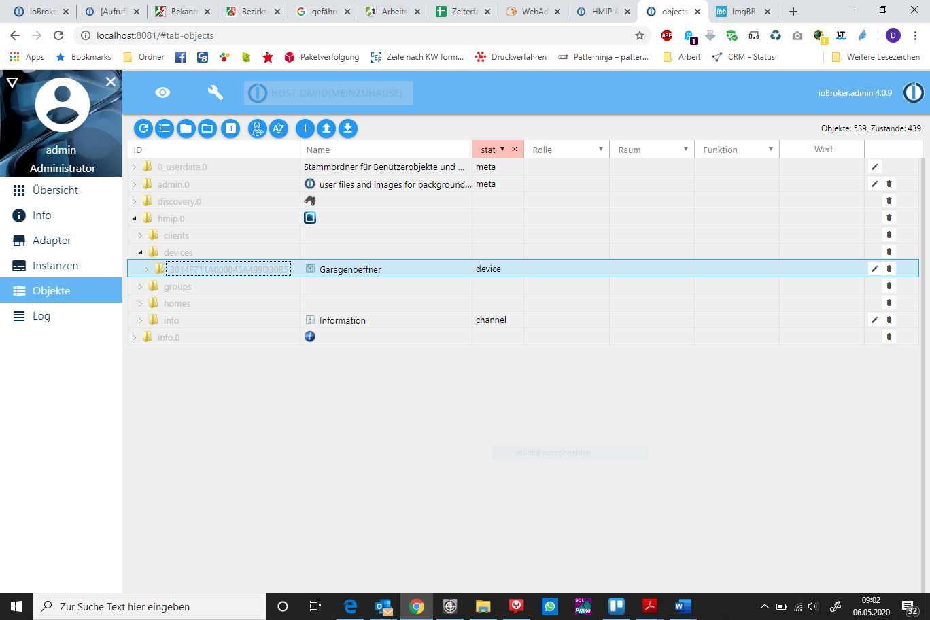Open Microsoft Word from the taskbar
This screenshot has width=930, height=620.
pyautogui.click(x=683, y=606)
